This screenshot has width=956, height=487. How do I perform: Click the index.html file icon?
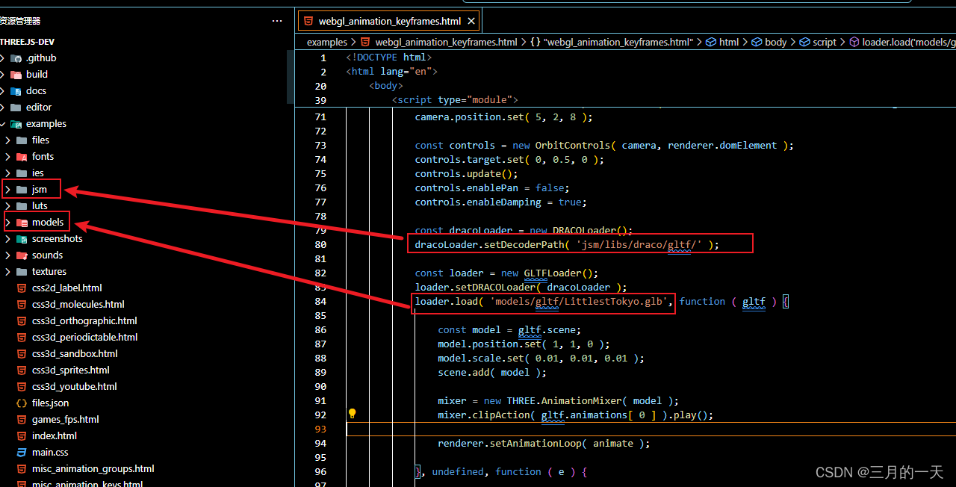[21, 435]
